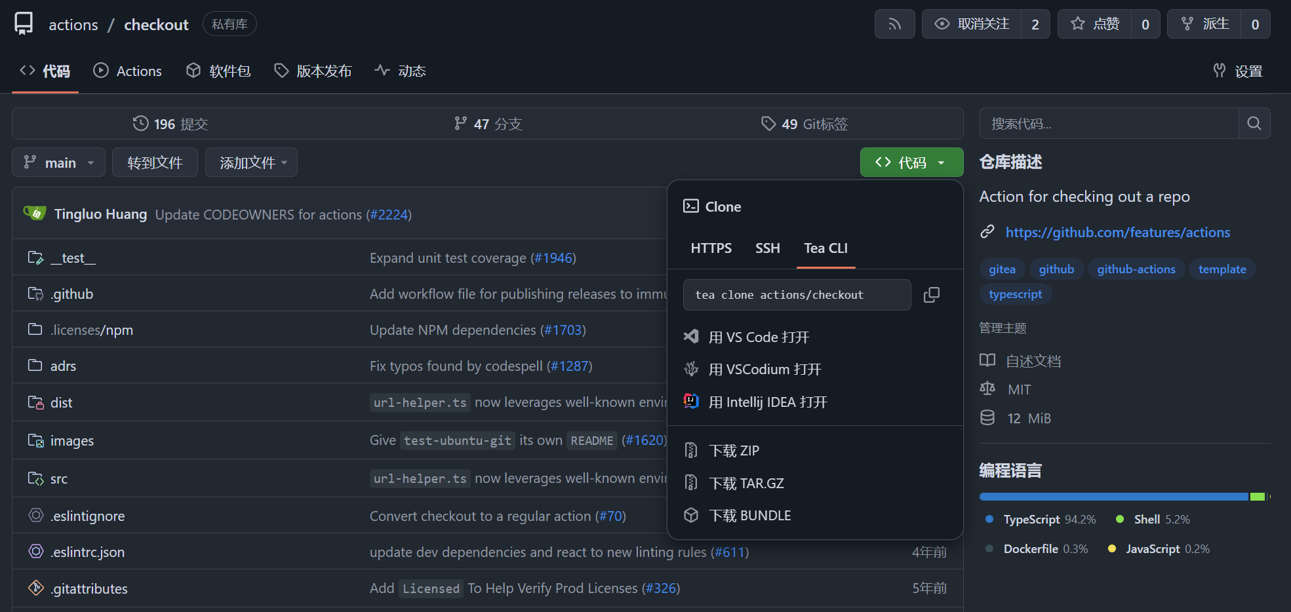Open the Actions tab
Screen dimensions: 1291x612
[x=128, y=71]
